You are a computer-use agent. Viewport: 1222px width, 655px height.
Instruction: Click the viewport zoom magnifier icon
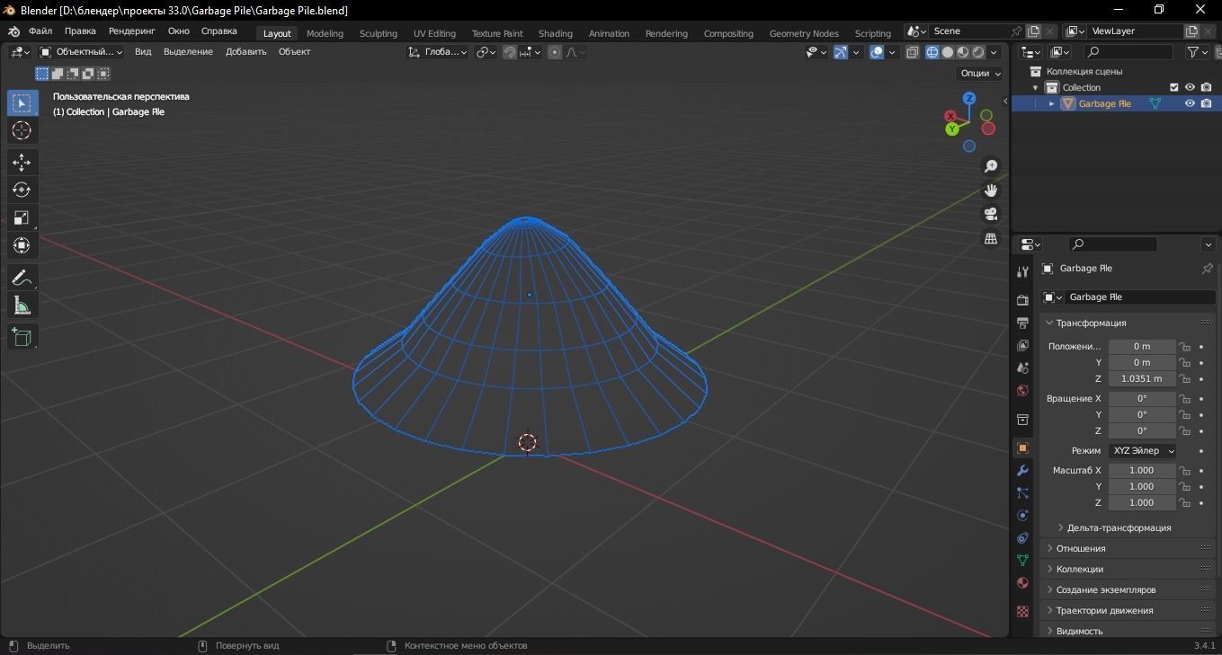991,166
